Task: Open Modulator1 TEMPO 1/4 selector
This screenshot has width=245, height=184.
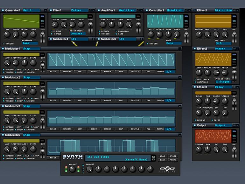Action: point(170,72)
